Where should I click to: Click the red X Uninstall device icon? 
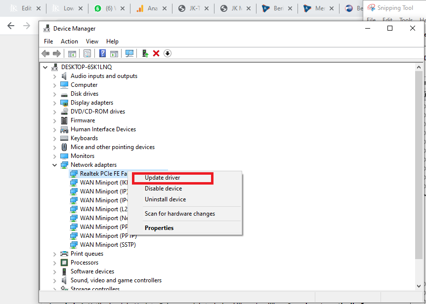(x=156, y=53)
